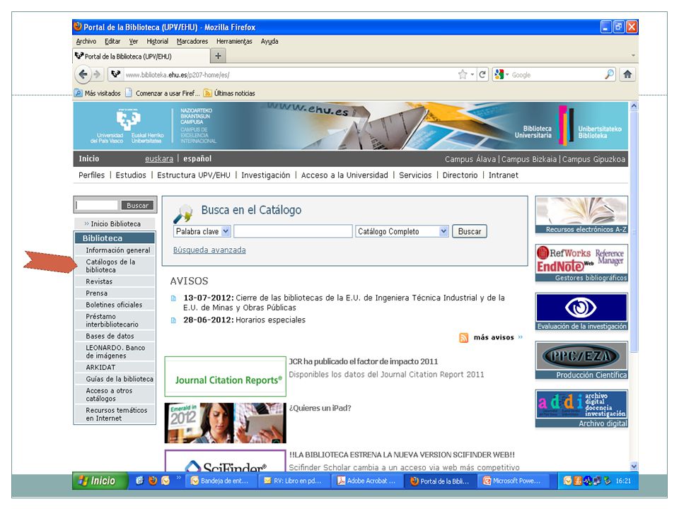Go back with the browser back arrow

[83, 74]
